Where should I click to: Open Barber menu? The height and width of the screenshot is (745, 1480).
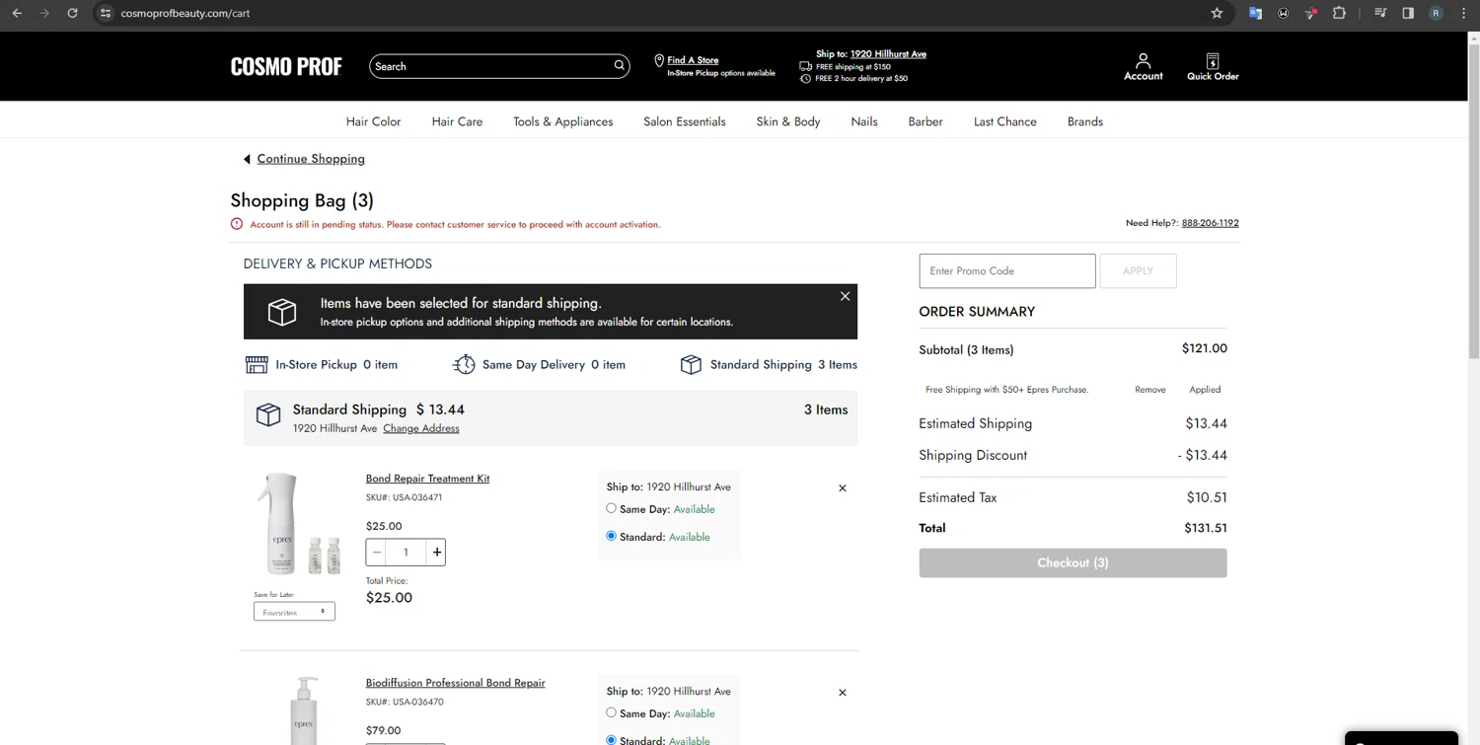(x=925, y=121)
